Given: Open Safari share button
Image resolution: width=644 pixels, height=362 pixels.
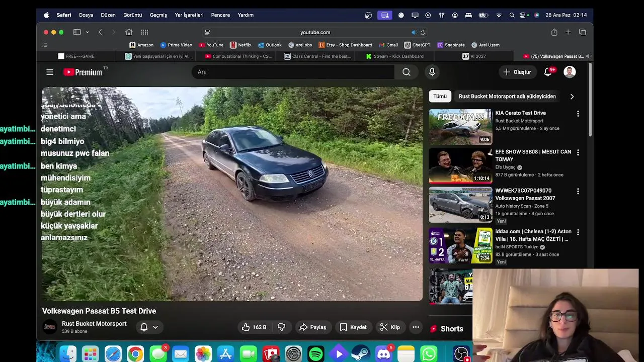Looking at the screenshot, I should click(554, 32).
